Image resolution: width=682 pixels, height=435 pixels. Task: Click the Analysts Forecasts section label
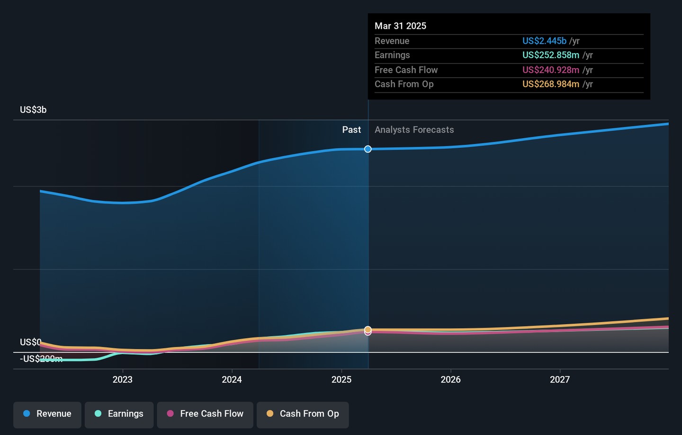[414, 130]
